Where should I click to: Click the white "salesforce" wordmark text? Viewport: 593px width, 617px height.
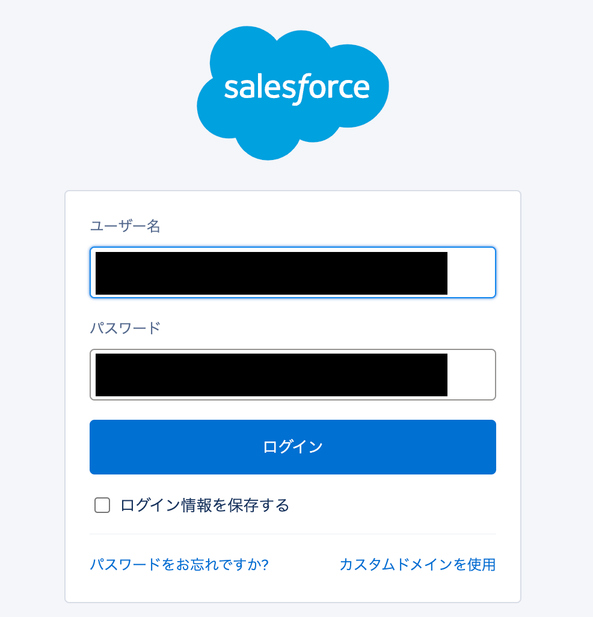(296, 88)
